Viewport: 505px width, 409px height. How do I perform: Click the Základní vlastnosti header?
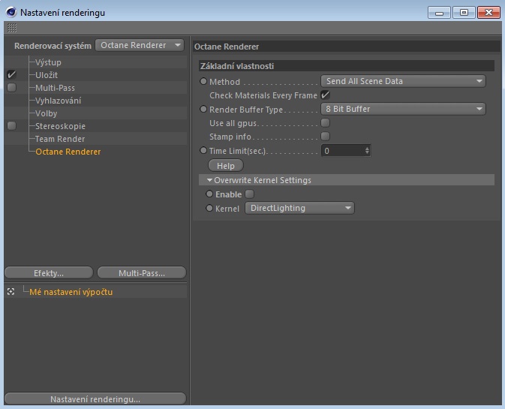click(x=347, y=66)
